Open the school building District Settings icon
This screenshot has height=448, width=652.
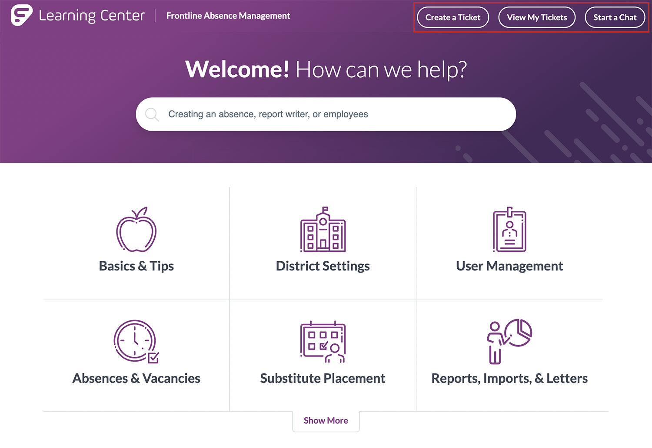click(323, 230)
